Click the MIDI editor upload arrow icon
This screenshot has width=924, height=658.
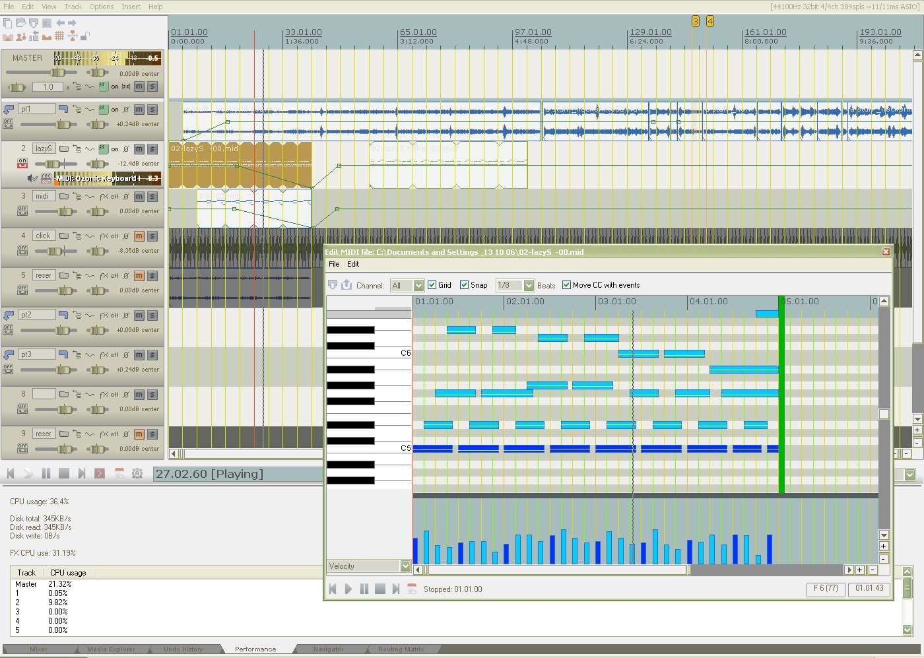[x=346, y=285]
